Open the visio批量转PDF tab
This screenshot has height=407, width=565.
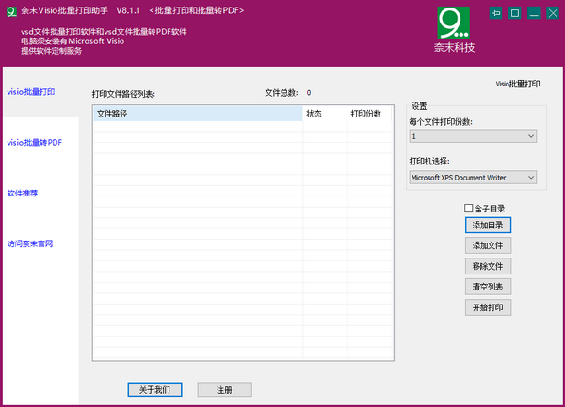(35, 143)
